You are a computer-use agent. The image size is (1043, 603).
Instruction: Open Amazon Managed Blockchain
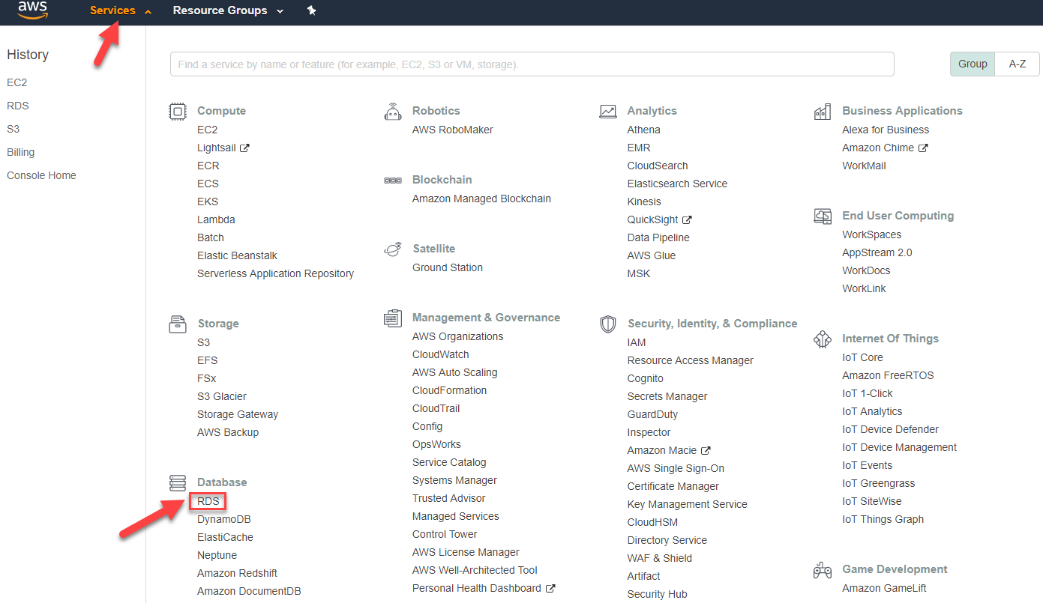pos(481,199)
